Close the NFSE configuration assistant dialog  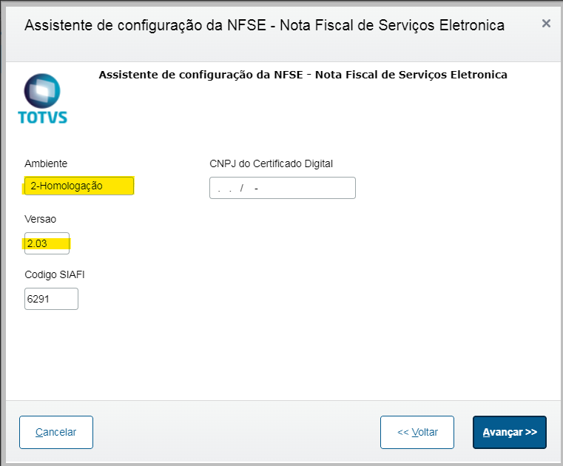pos(546,24)
